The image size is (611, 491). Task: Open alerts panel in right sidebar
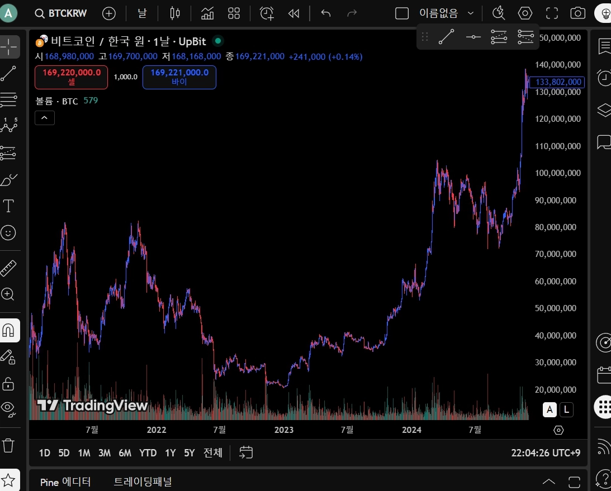604,77
